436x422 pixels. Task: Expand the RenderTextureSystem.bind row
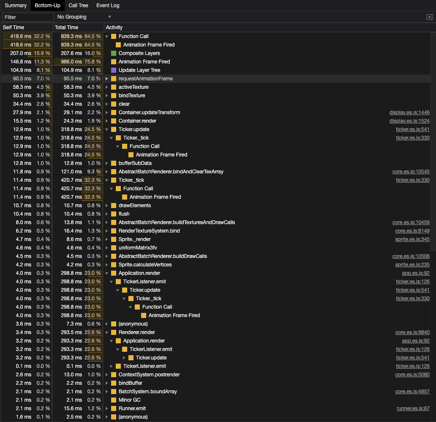coord(106,231)
